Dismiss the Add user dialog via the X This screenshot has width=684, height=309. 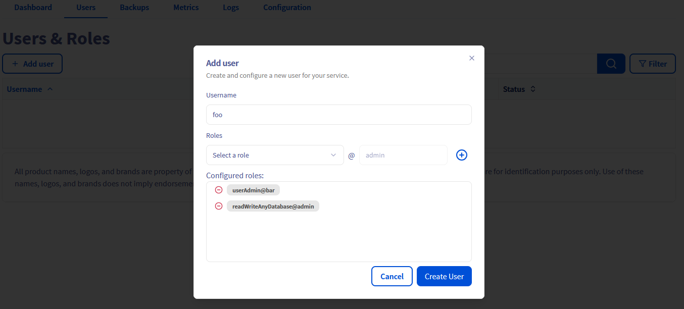[x=471, y=58]
